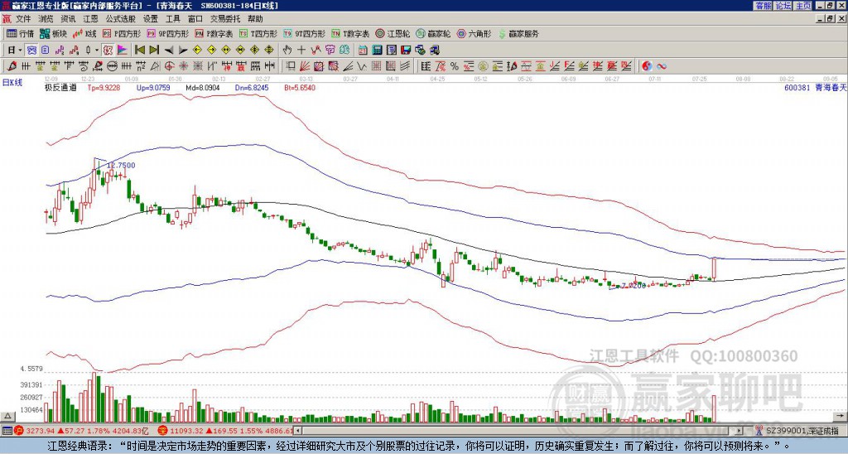Open the 六角形 hexagon chart tool
The height and width of the screenshot is (454, 848).
[474, 33]
